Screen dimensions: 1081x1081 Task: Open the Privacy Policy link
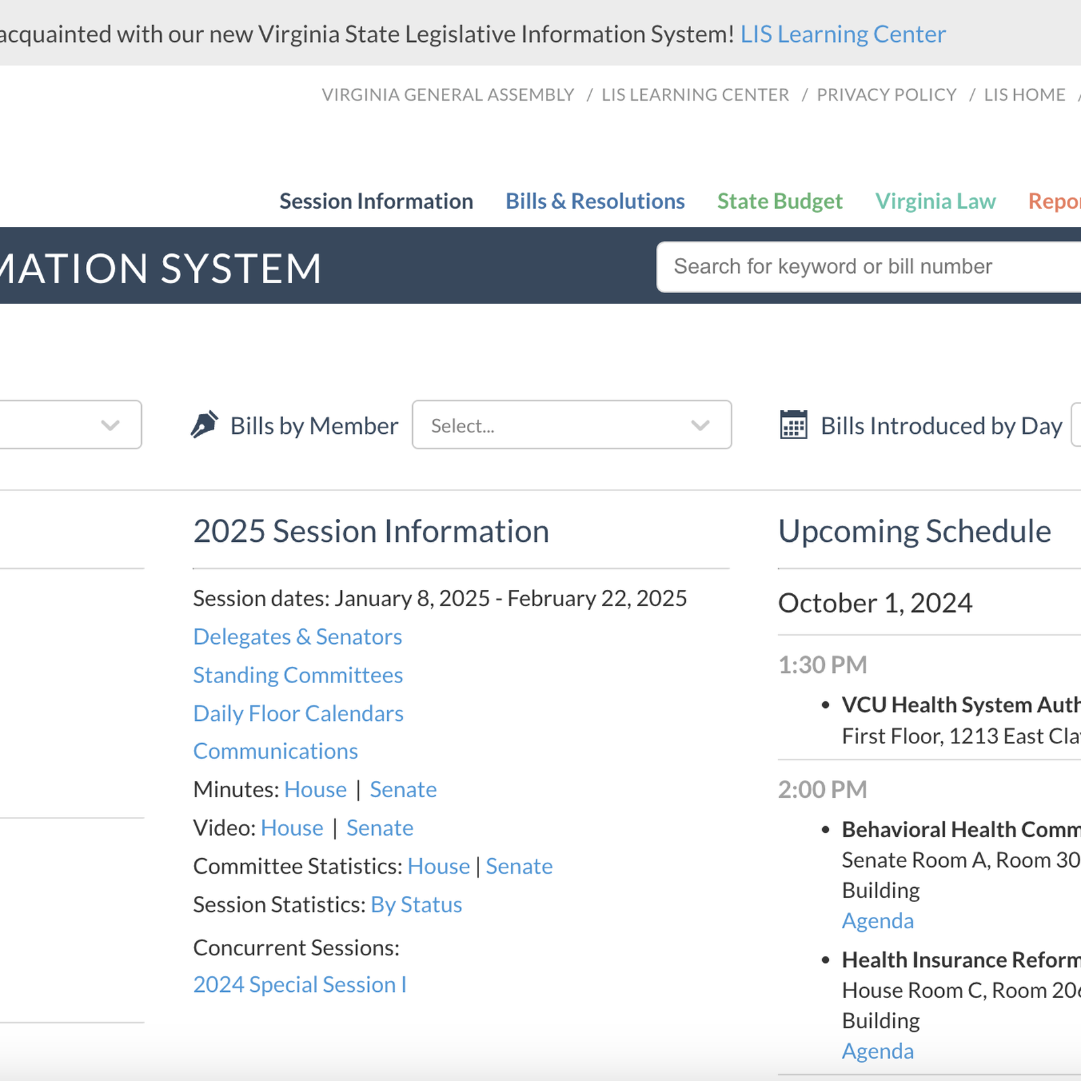[x=886, y=95]
